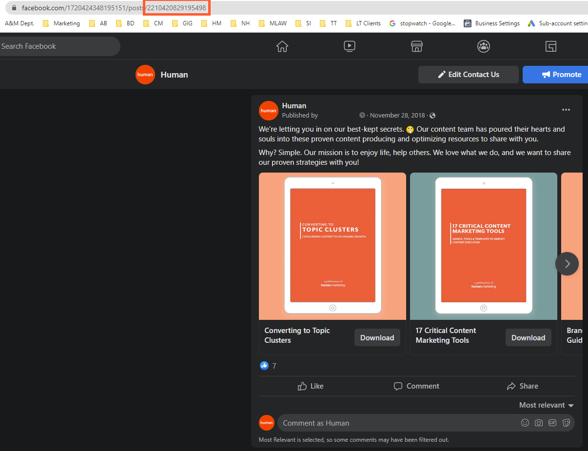Open the Human page name link on post
588x451 pixels.
pos(294,106)
